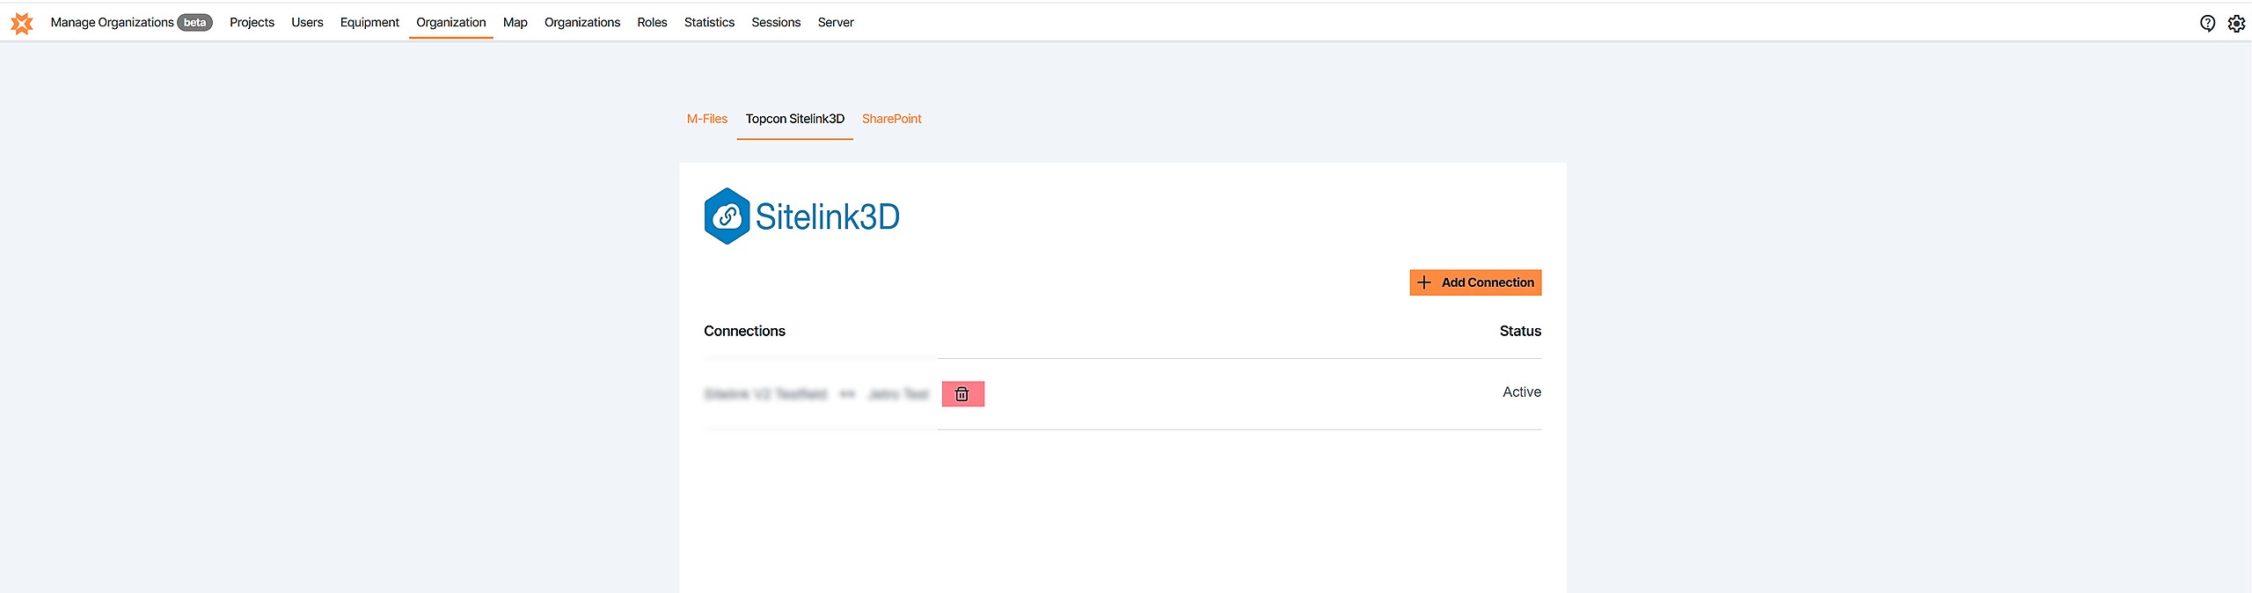Open the Map page
This screenshot has width=2252, height=593.
[x=515, y=23]
